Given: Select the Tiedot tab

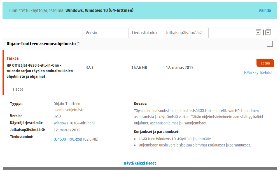Looking at the screenshot, I should coord(18,89).
